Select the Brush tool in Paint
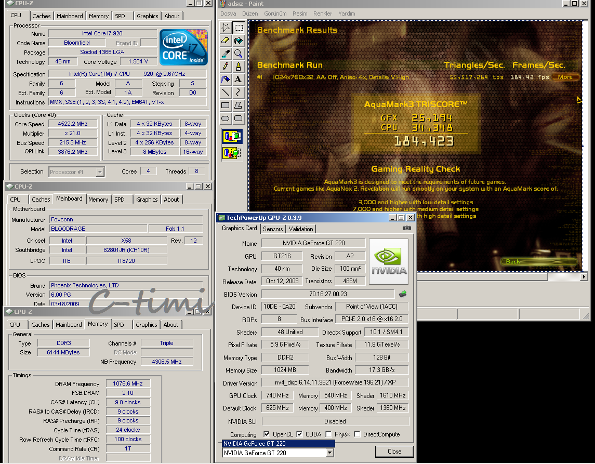Screen dimensions: 595x464 coord(239,67)
